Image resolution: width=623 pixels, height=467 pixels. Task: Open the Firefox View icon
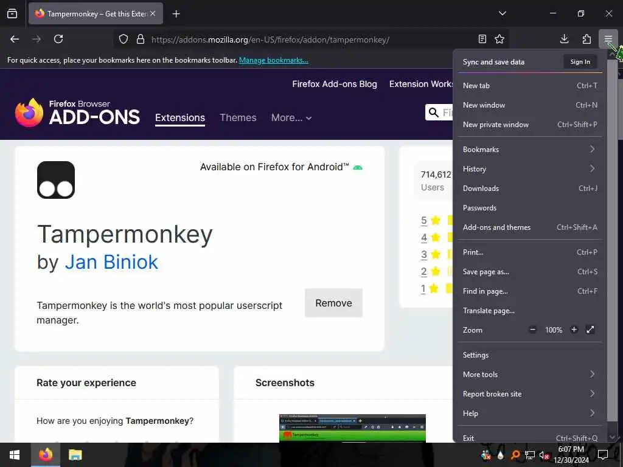point(12,13)
